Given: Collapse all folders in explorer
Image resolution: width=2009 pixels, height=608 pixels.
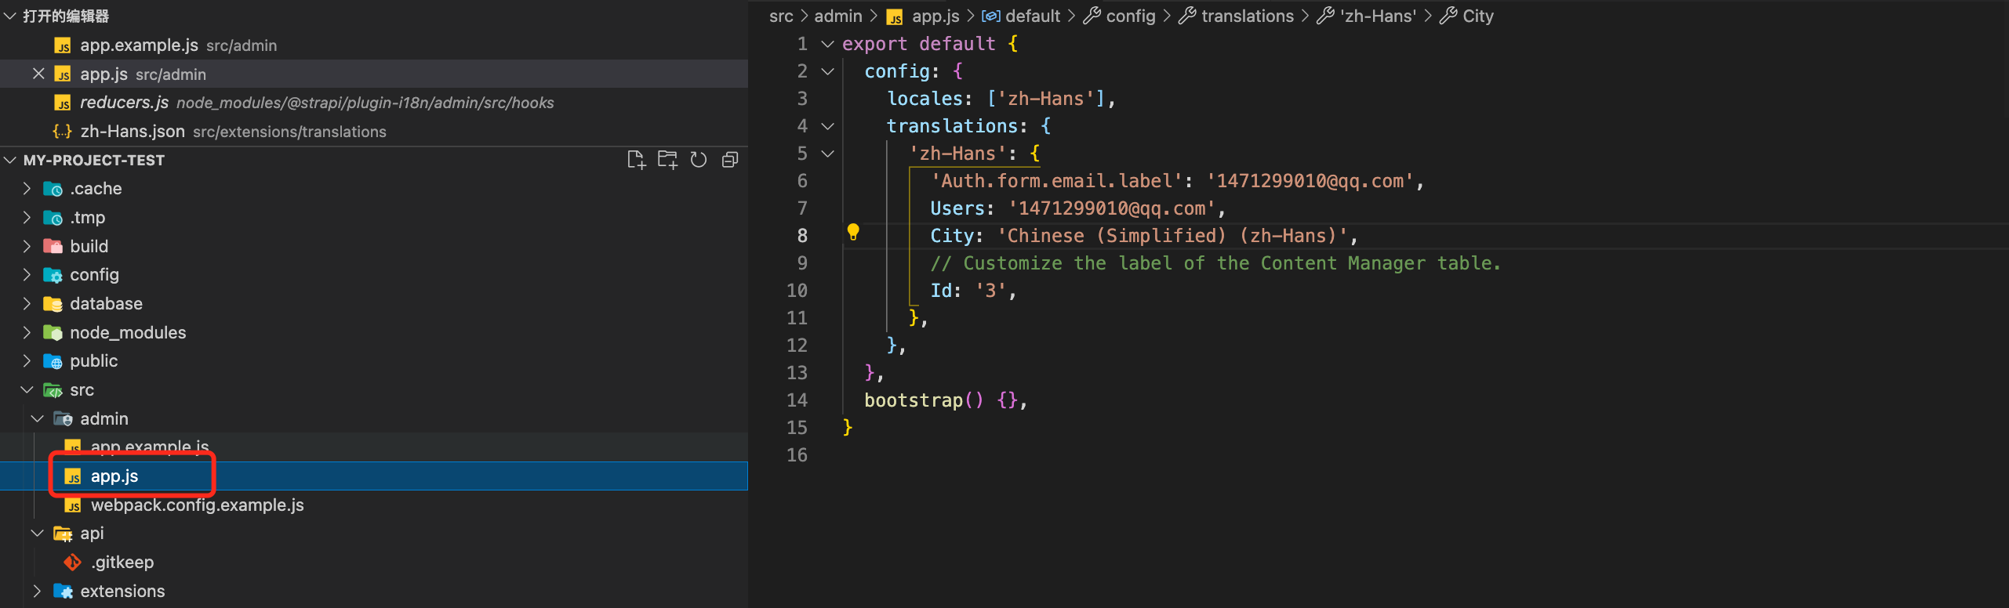Looking at the screenshot, I should [730, 160].
